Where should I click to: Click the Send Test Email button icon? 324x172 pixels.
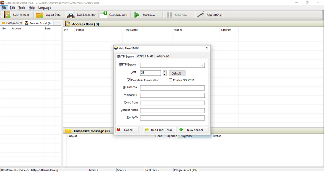147,130
